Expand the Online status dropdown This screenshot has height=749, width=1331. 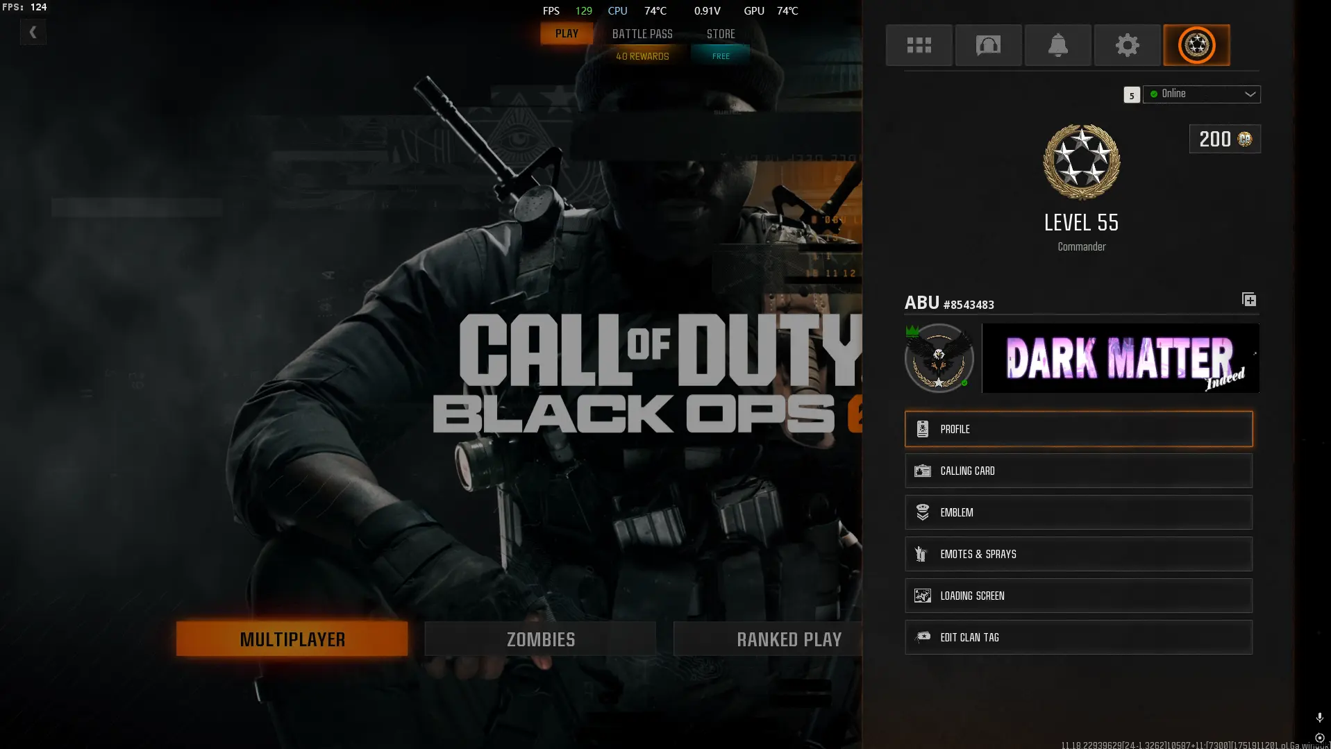[x=1202, y=94]
